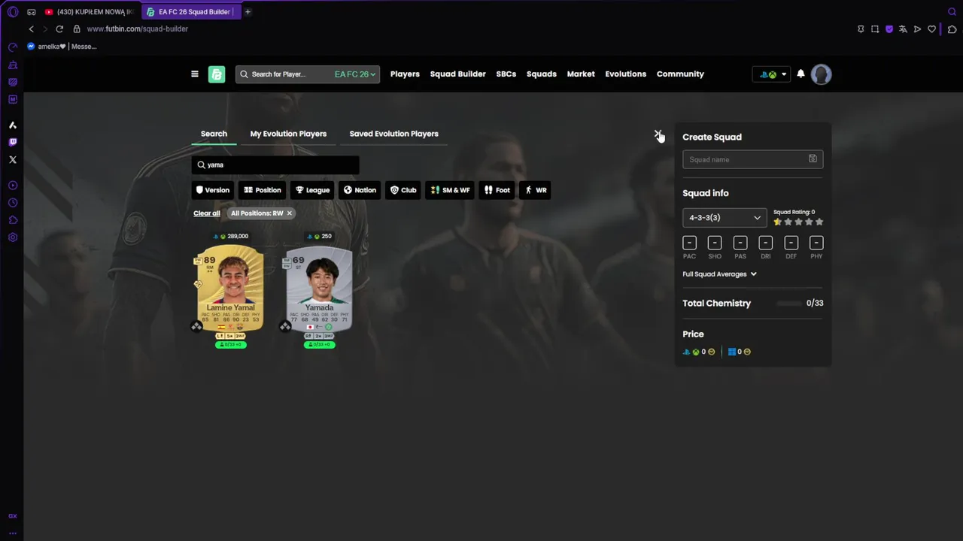Switch to the YouTube KUPIŁEM NOWĄ tab
Image resolution: width=963 pixels, height=541 pixels.
point(89,12)
